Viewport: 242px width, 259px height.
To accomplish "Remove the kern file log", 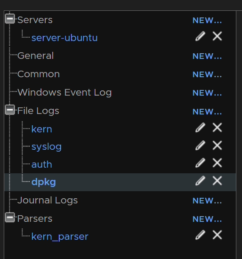I will 217,128.
